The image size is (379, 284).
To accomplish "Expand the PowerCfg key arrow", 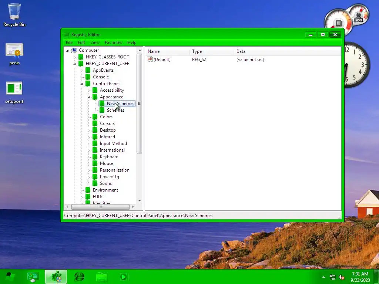I will click(x=88, y=177).
